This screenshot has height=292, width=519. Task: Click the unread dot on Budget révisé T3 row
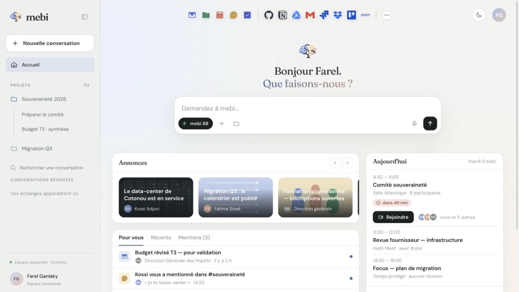(x=351, y=256)
